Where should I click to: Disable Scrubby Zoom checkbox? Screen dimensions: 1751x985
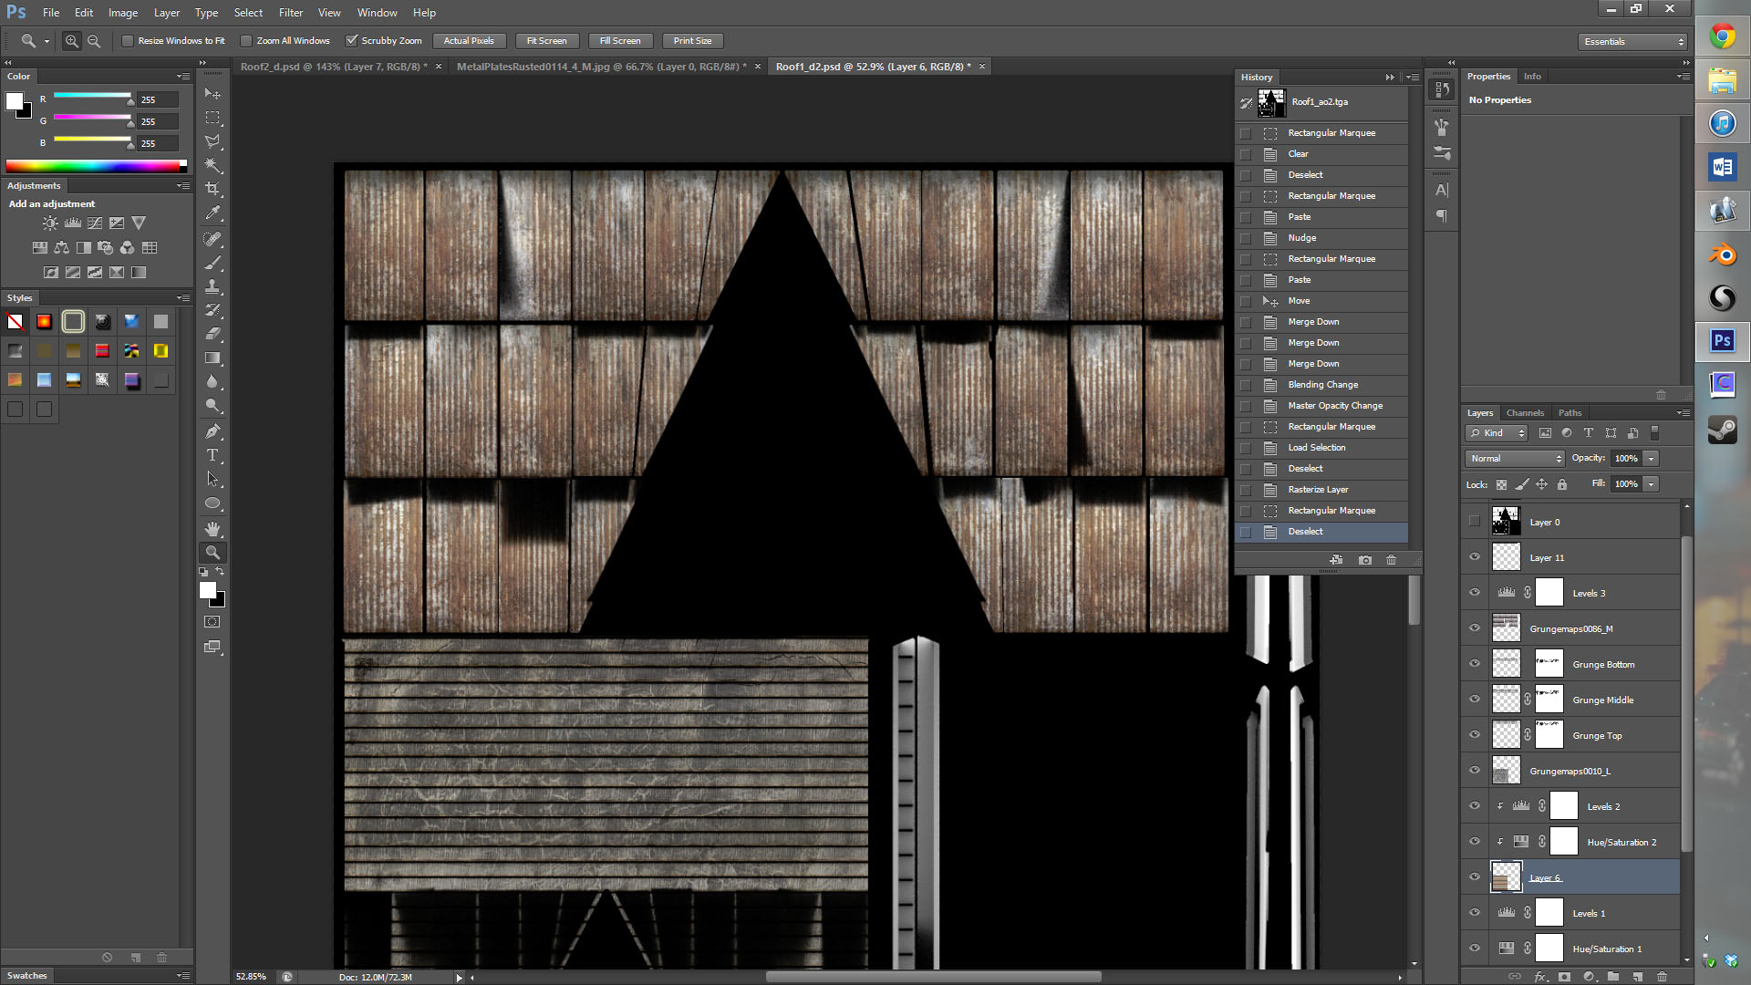[x=352, y=41]
